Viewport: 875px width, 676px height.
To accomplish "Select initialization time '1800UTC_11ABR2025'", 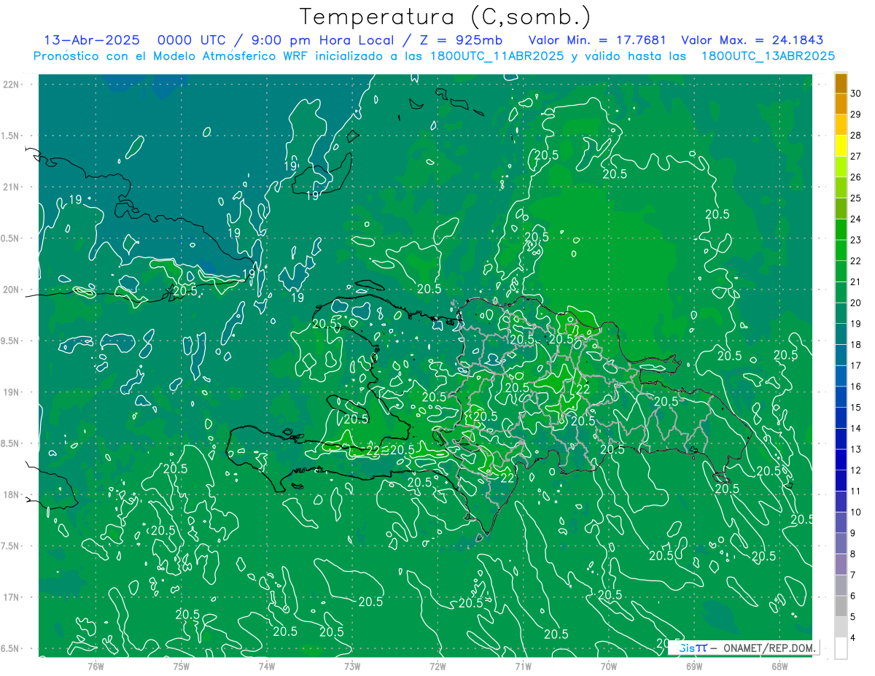I will [495, 56].
